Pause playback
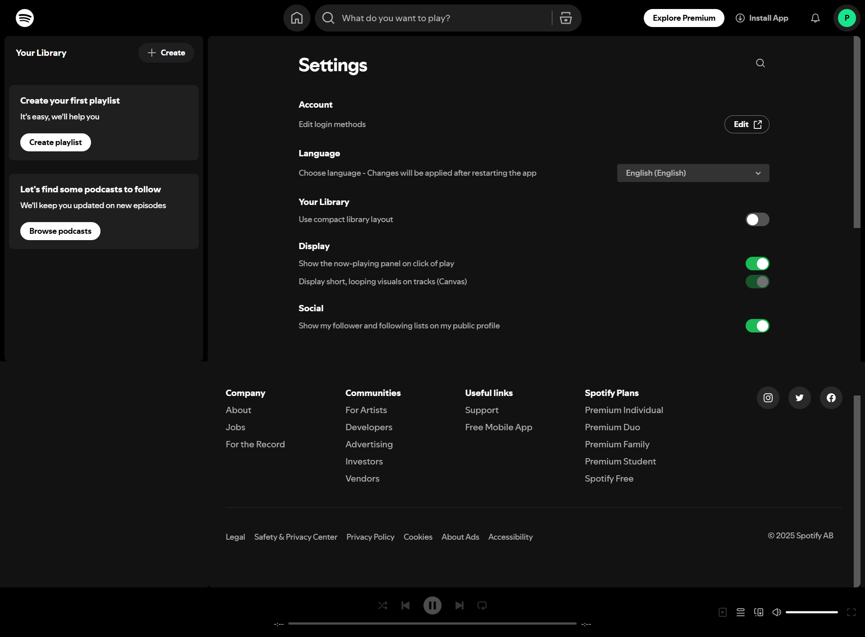Screen dimensions: 865x637 432,605
